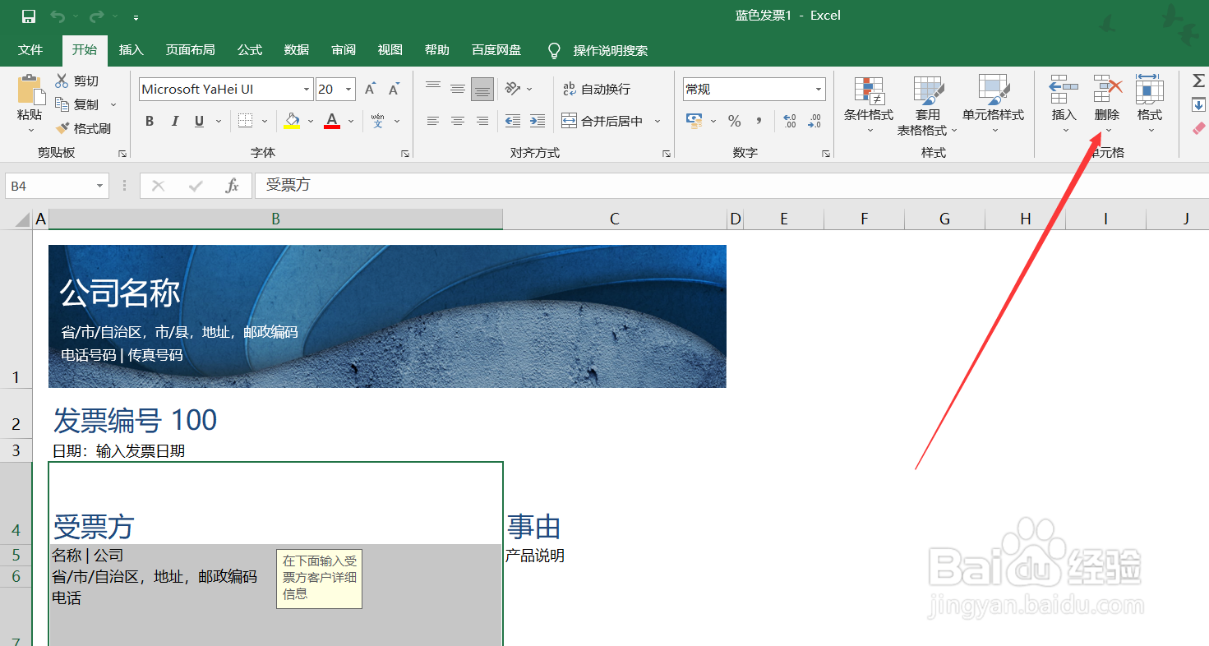Open the font size dropdown showing 20
Viewport: 1209px width, 646px height.
(348, 89)
